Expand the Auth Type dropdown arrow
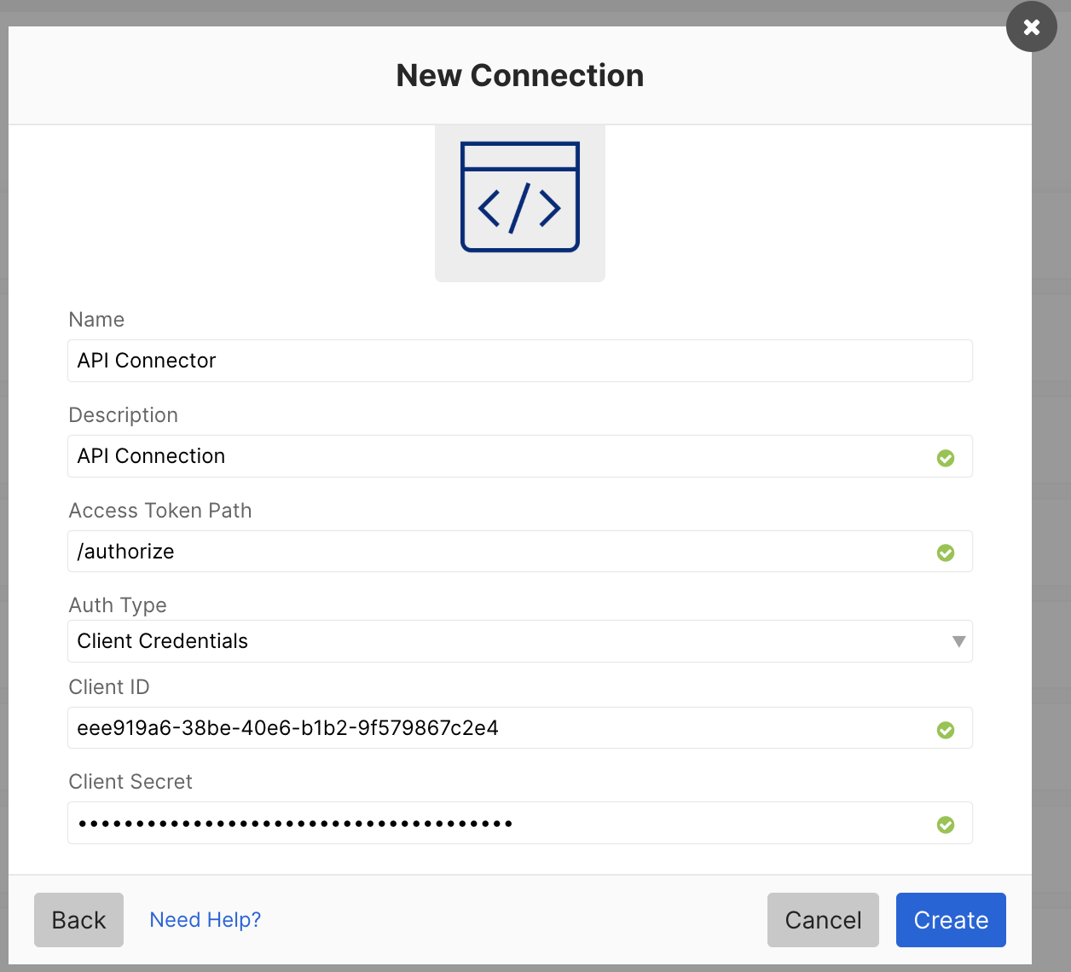 coord(958,641)
